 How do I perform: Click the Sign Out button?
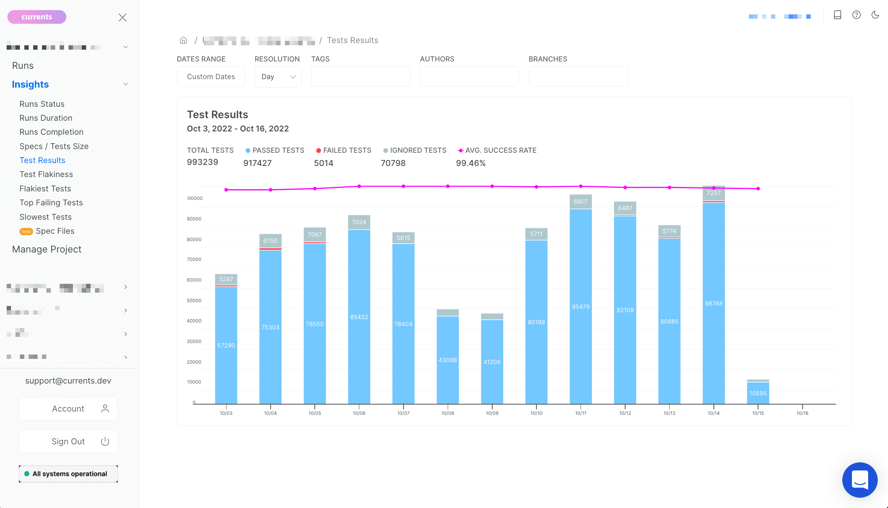pos(68,441)
